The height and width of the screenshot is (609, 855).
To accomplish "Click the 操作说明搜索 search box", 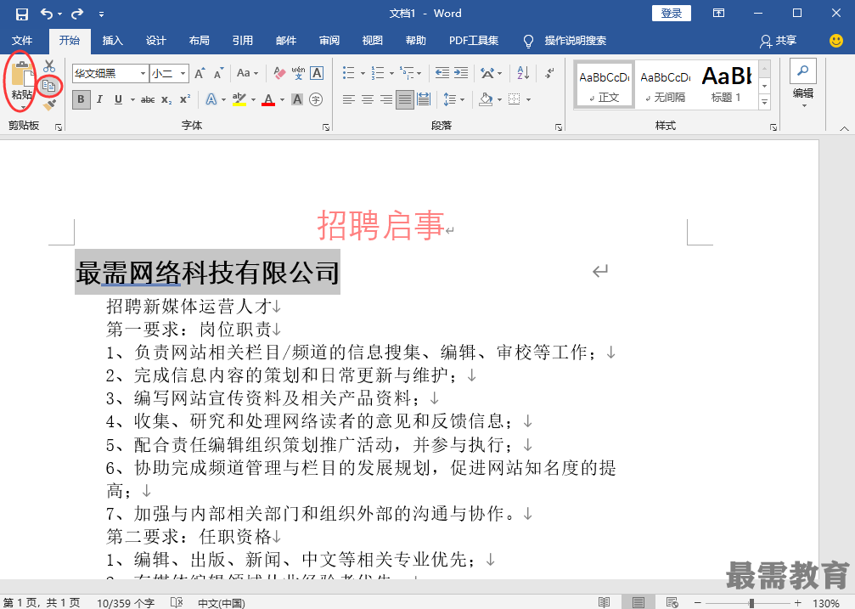I will click(576, 41).
